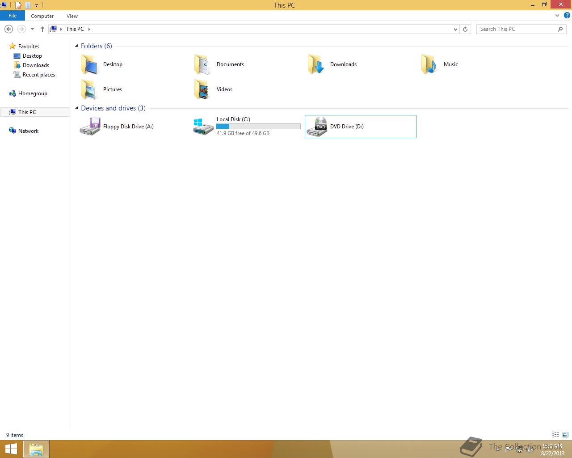Screen dimensions: 572x458
Task: Select Local Disk (C:) drive
Action: pos(247,127)
